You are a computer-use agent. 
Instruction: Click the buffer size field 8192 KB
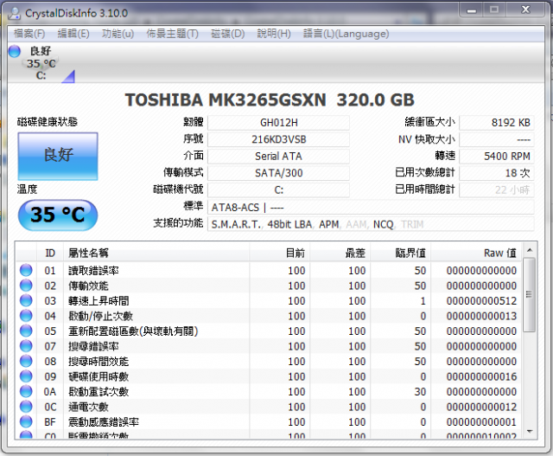point(497,123)
